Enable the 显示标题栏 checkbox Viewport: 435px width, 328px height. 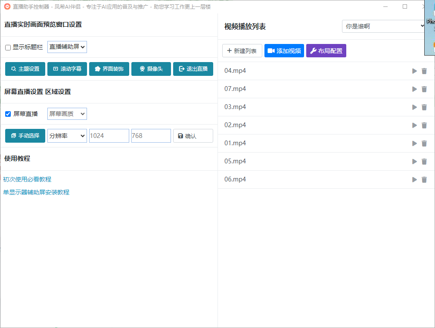tap(8, 47)
